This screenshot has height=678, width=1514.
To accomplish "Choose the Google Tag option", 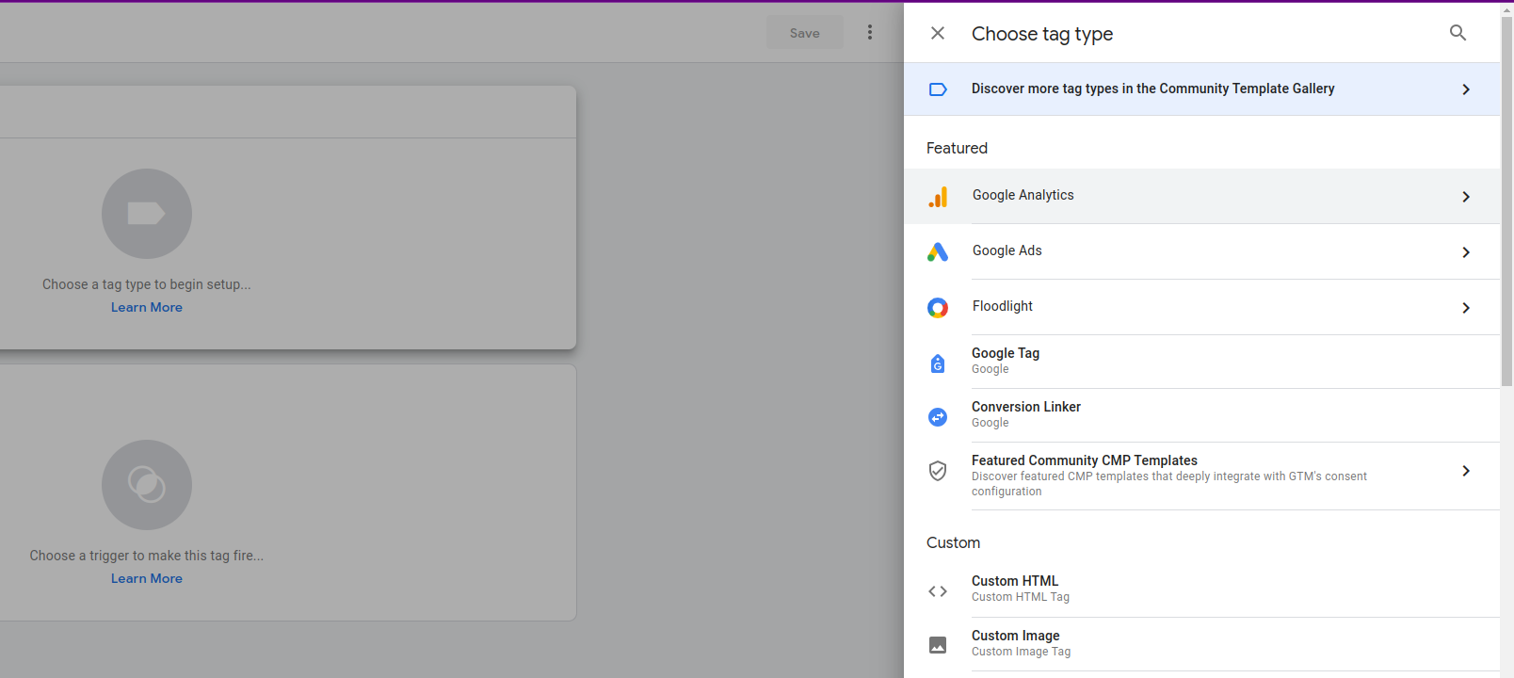I will point(1201,362).
